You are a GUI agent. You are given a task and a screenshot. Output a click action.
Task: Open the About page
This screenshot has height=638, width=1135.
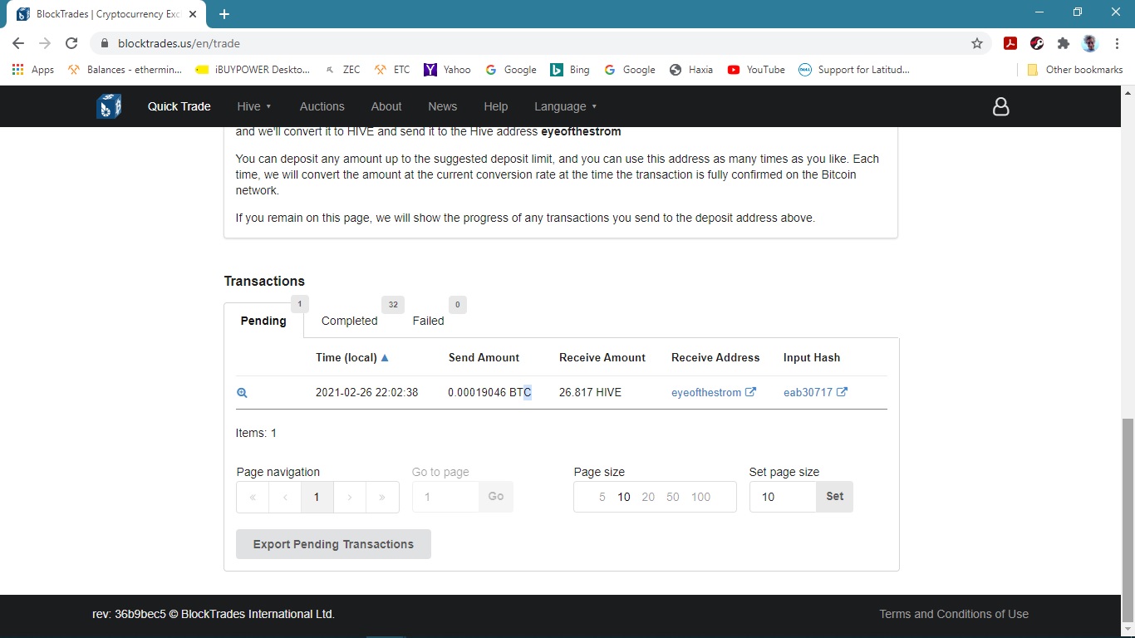coord(386,106)
